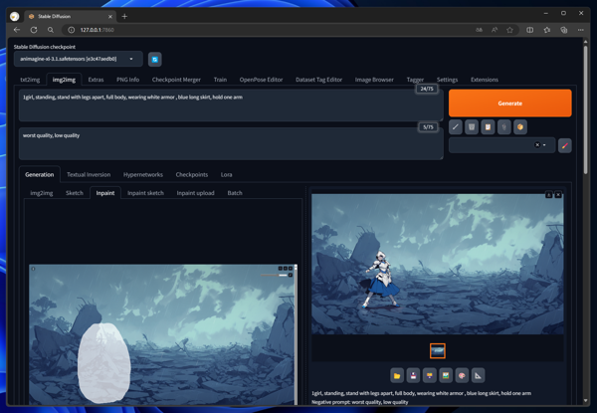
Task: Click the negative prompt text box
Action: (x=231, y=144)
